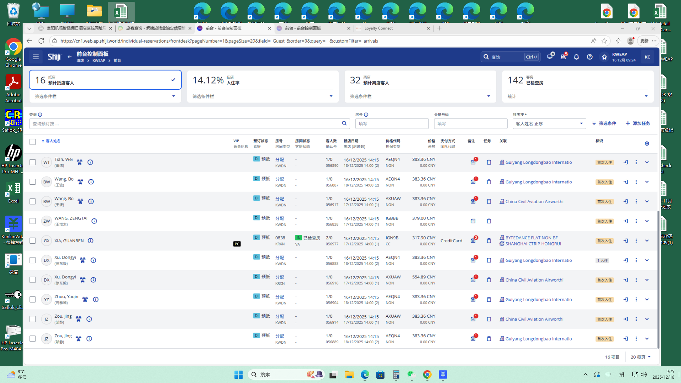The image size is (681, 383).
Task: Click the home property icon beside KWEAP
Action: [x=604, y=57]
